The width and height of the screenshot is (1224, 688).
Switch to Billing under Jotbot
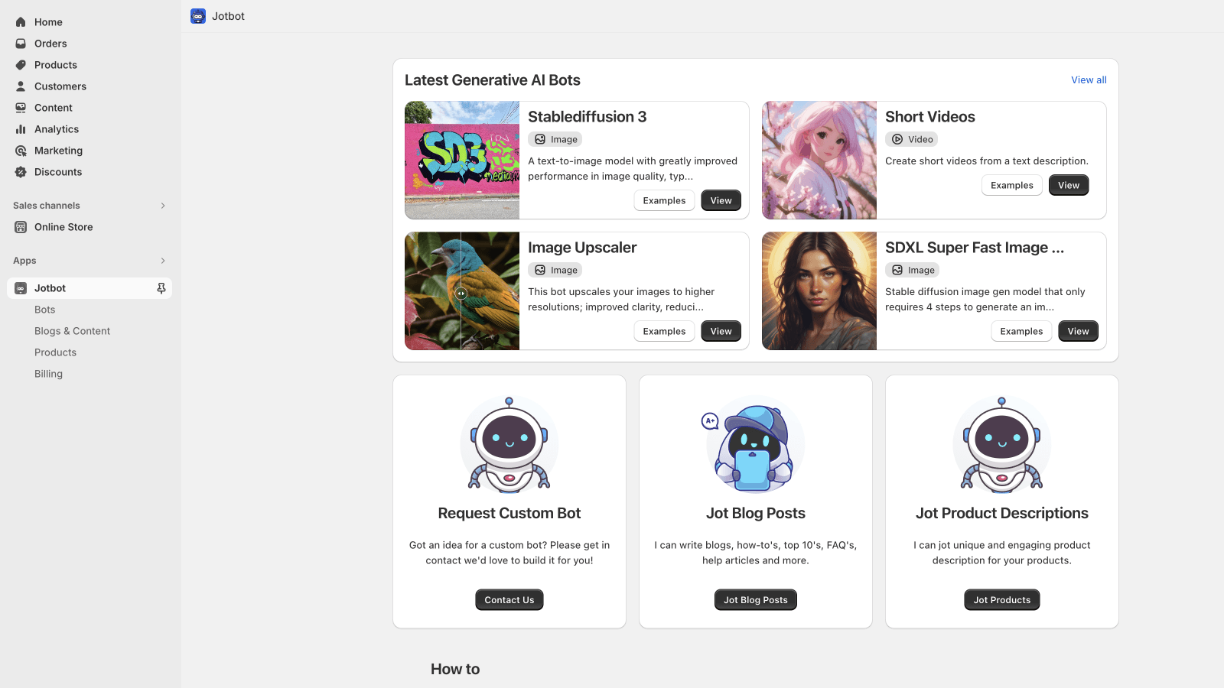pos(48,374)
